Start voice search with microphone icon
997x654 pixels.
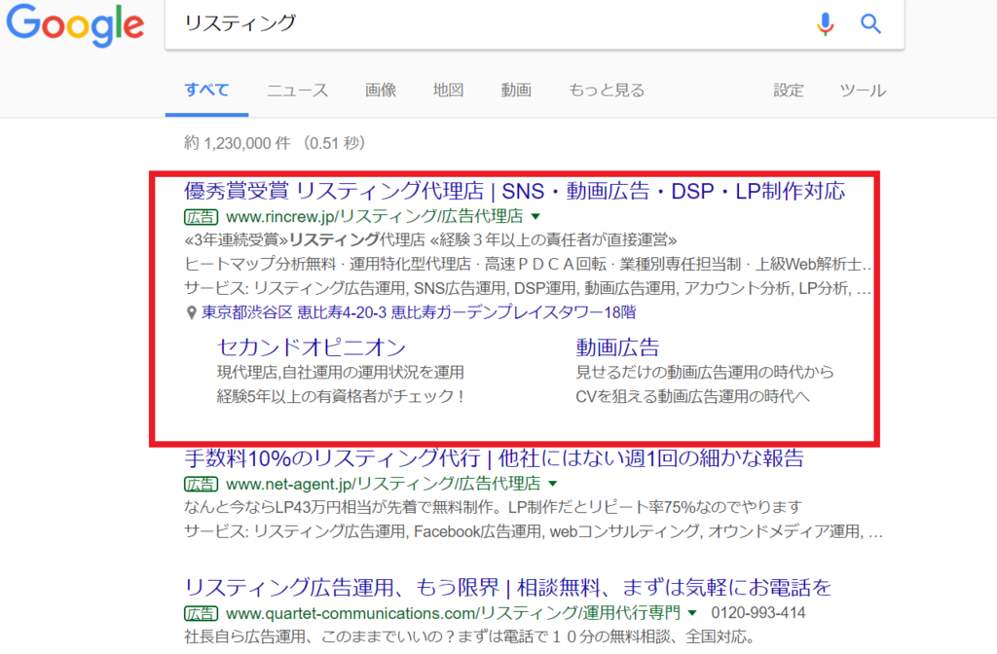tap(826, 23)
